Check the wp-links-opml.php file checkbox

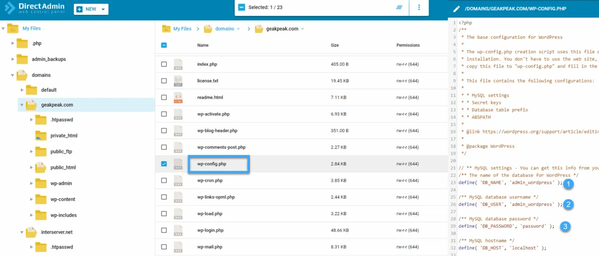coord(164,197)
